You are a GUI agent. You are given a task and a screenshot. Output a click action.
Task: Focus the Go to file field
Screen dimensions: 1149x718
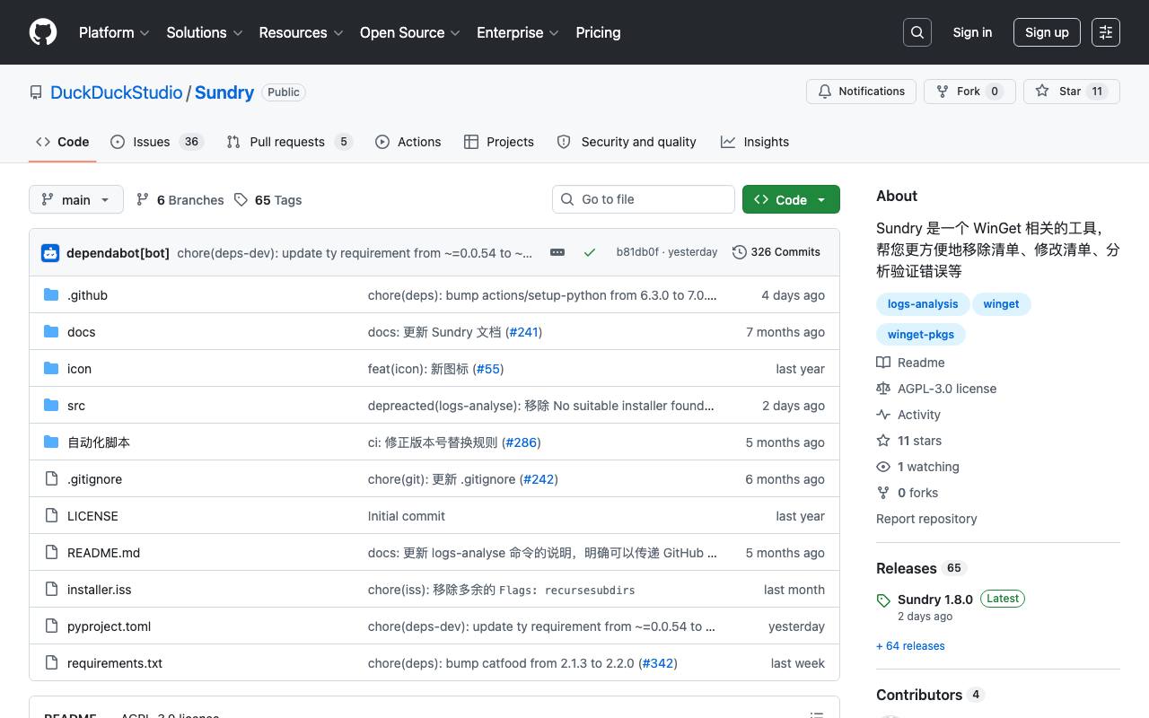coord(644,199)
